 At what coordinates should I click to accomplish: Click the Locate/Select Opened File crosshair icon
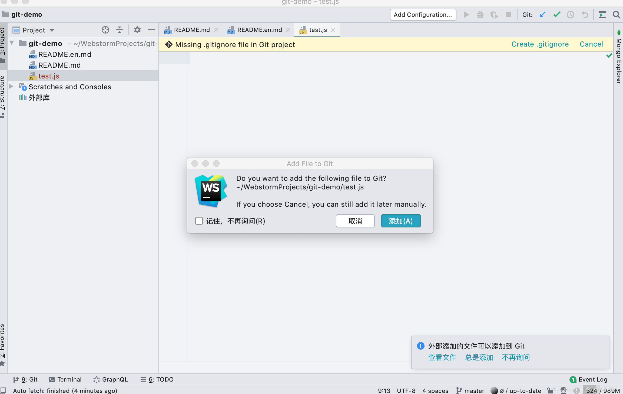[x=105, y=30]
